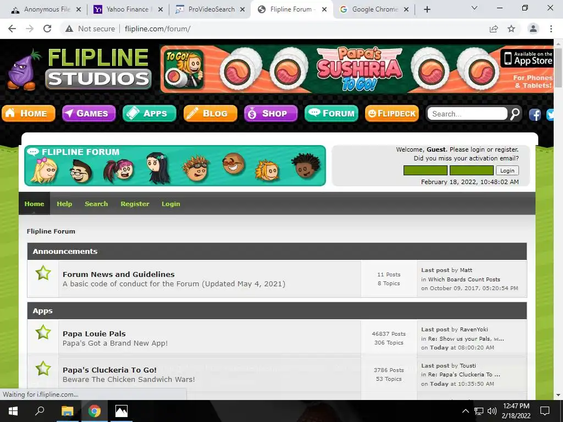
Task: Click the Flipline Studios onion logo
Action: click(x=23, y=70)
